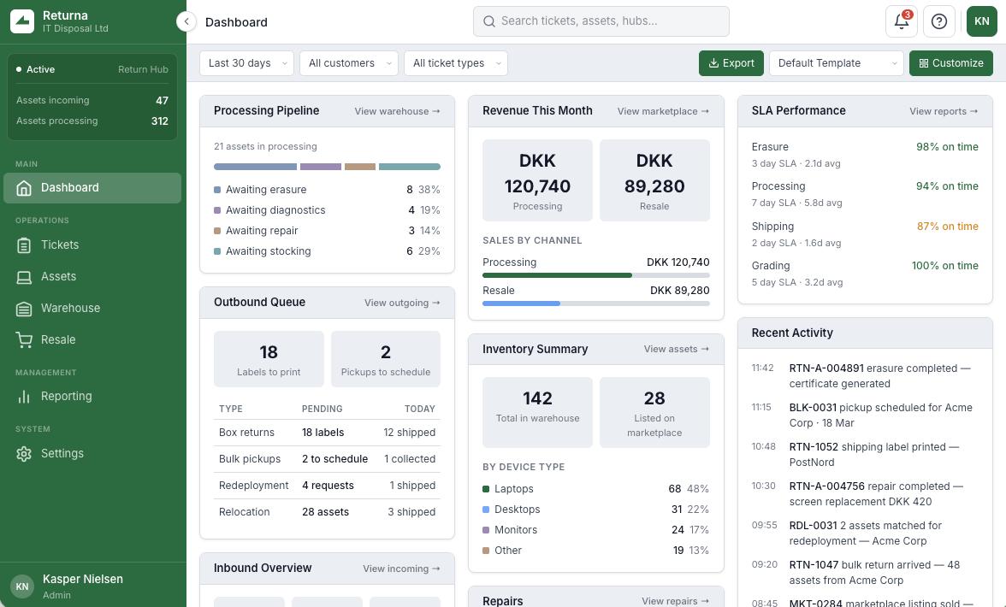Click the Resale shopping cart icon

[x=24, y=340]
